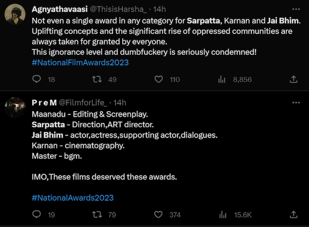The height and width of the screenshot is (227, 309).
Task: Retweet the PreM post
Action: (98, 215)
